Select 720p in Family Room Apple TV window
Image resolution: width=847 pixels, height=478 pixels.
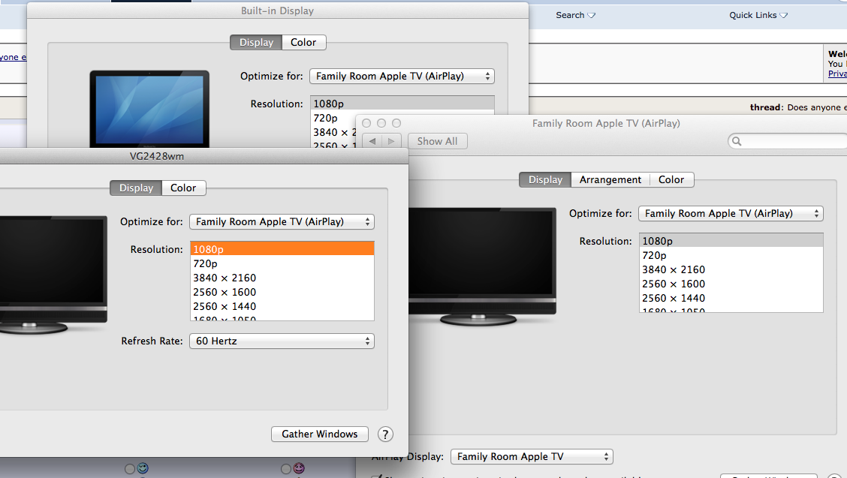(731, 255)
